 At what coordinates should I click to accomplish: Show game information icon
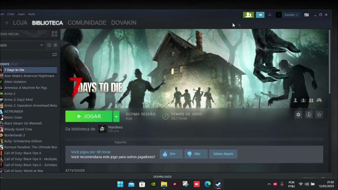point(309,115)
